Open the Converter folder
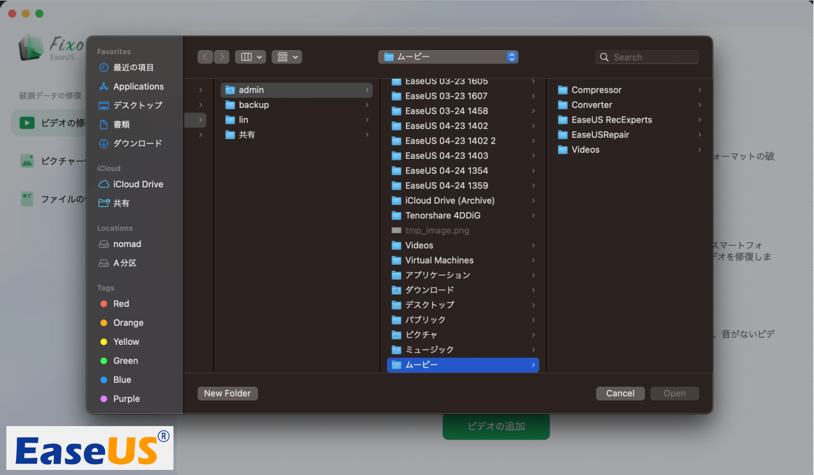Screen dimensions: 814x475 [629, 105]
